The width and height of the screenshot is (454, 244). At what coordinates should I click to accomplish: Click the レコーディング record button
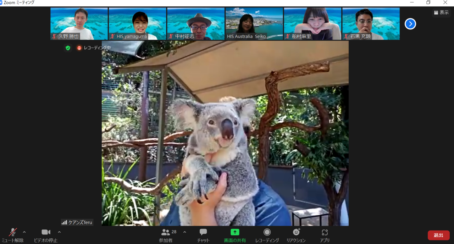[267, 235]
